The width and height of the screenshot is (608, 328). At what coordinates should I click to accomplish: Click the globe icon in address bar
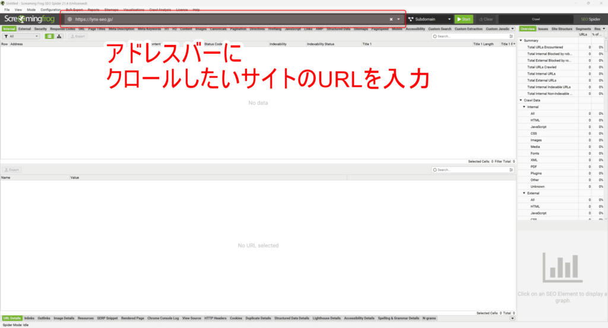click(x=69, y=19)
